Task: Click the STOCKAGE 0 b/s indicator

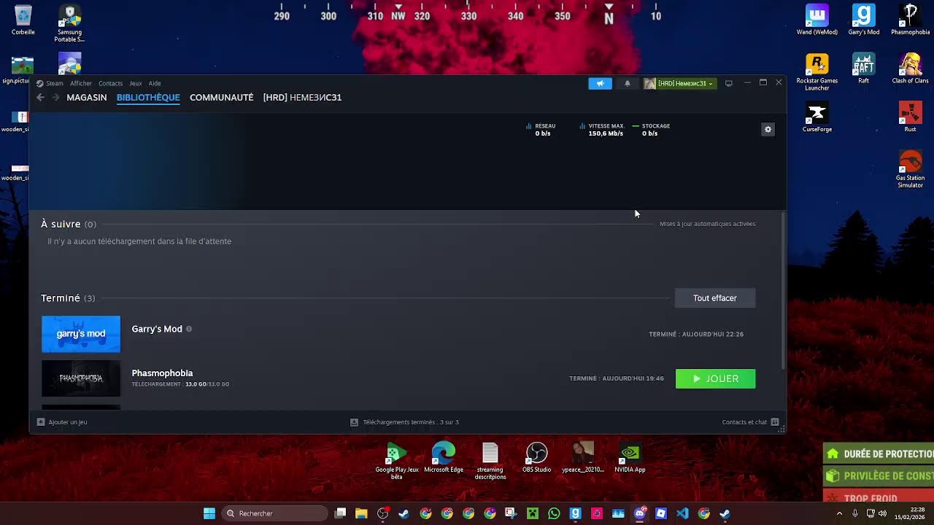Action: [x=651, y=130]
